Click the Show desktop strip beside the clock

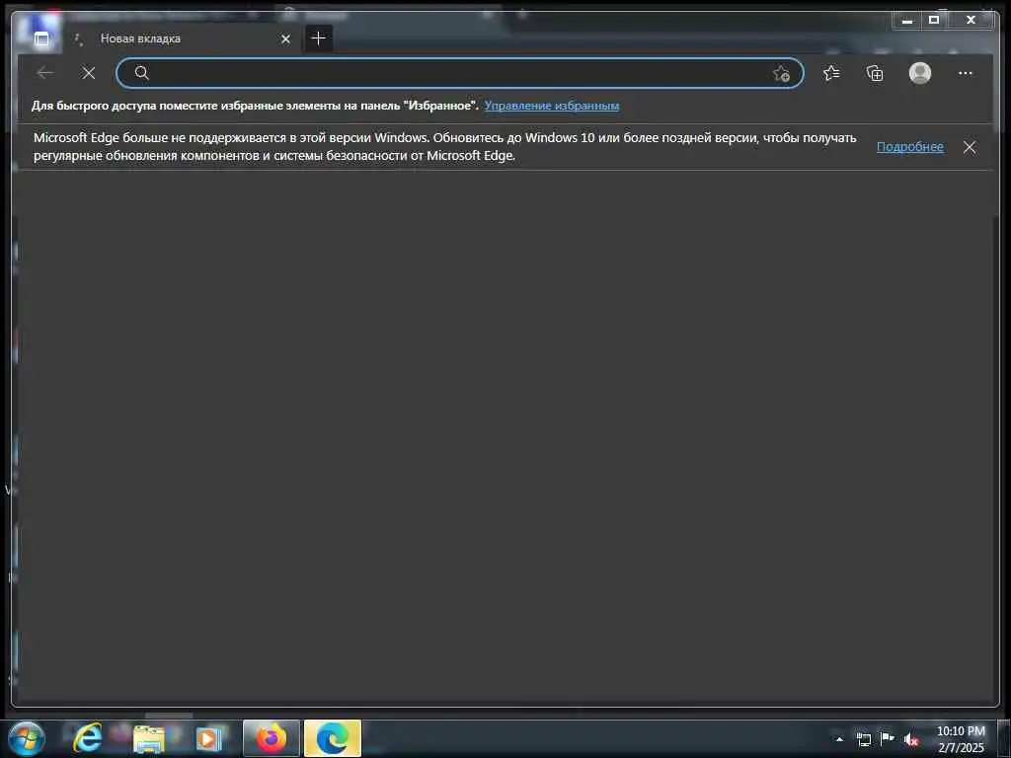[x=1004, y=738]
